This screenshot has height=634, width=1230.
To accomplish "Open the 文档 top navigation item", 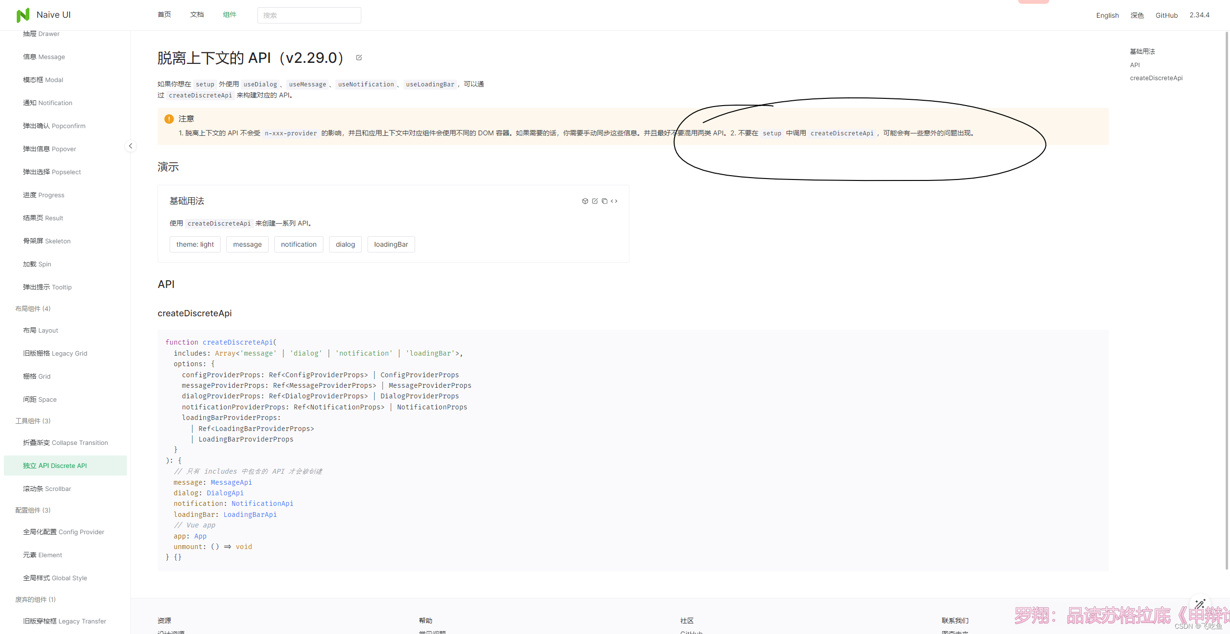I will tap(197, 15).
